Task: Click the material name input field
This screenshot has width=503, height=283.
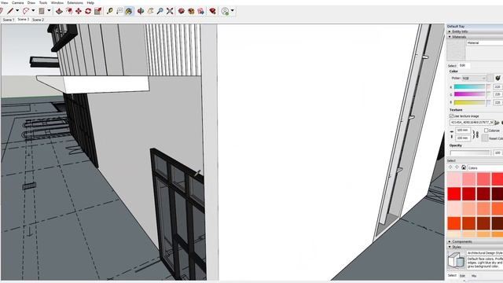Action: (x=485, y=42)
